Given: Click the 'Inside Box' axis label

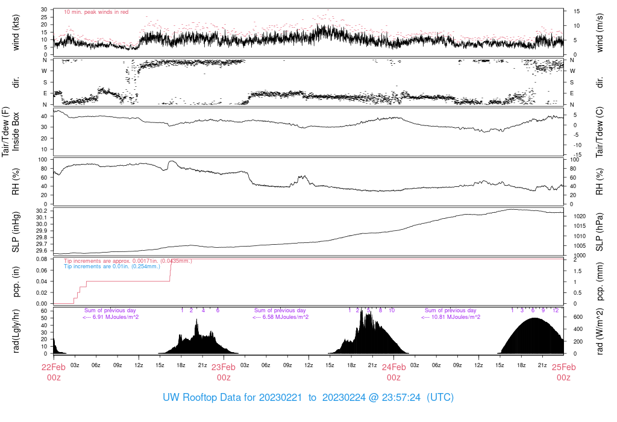Looking at the screenshot, I should (16, 132).
